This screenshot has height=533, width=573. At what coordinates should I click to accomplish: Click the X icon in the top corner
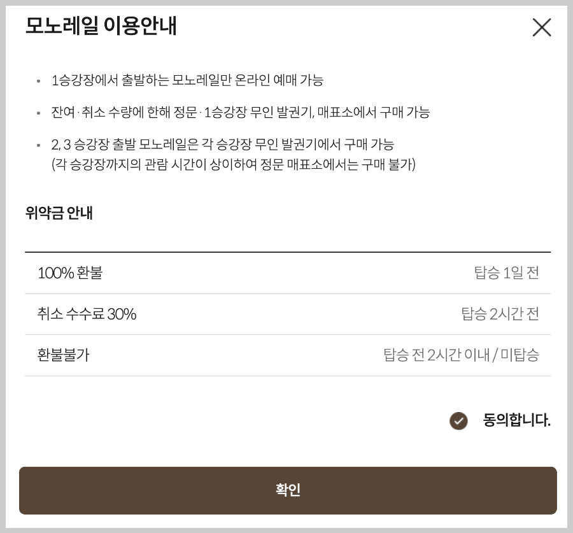pyautogui.click(x=542, y=27)
